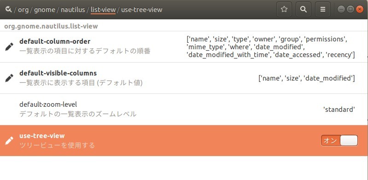368x180 pixels.
Task: Navigate to 'org' in the path bar
Action: (23, 10)
